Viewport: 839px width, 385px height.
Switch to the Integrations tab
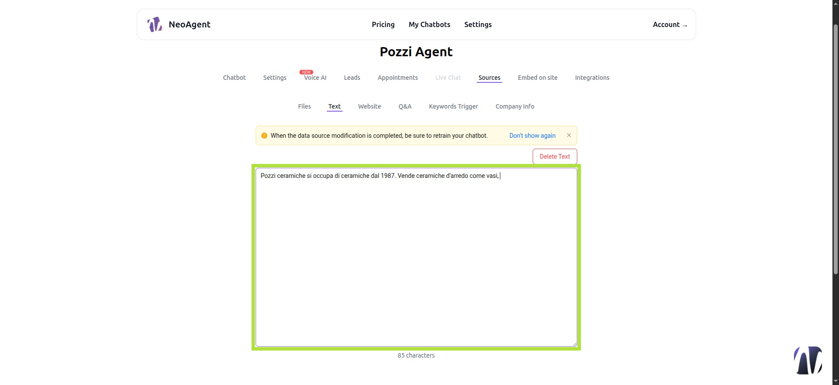tap(592, 78)
